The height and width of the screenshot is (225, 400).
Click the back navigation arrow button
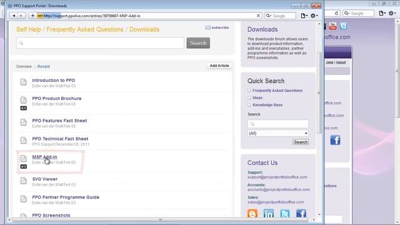tap(14, 16)
